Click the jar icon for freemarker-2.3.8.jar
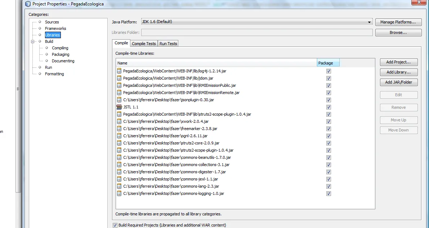The image size is (429, 228). pos(119,129)
